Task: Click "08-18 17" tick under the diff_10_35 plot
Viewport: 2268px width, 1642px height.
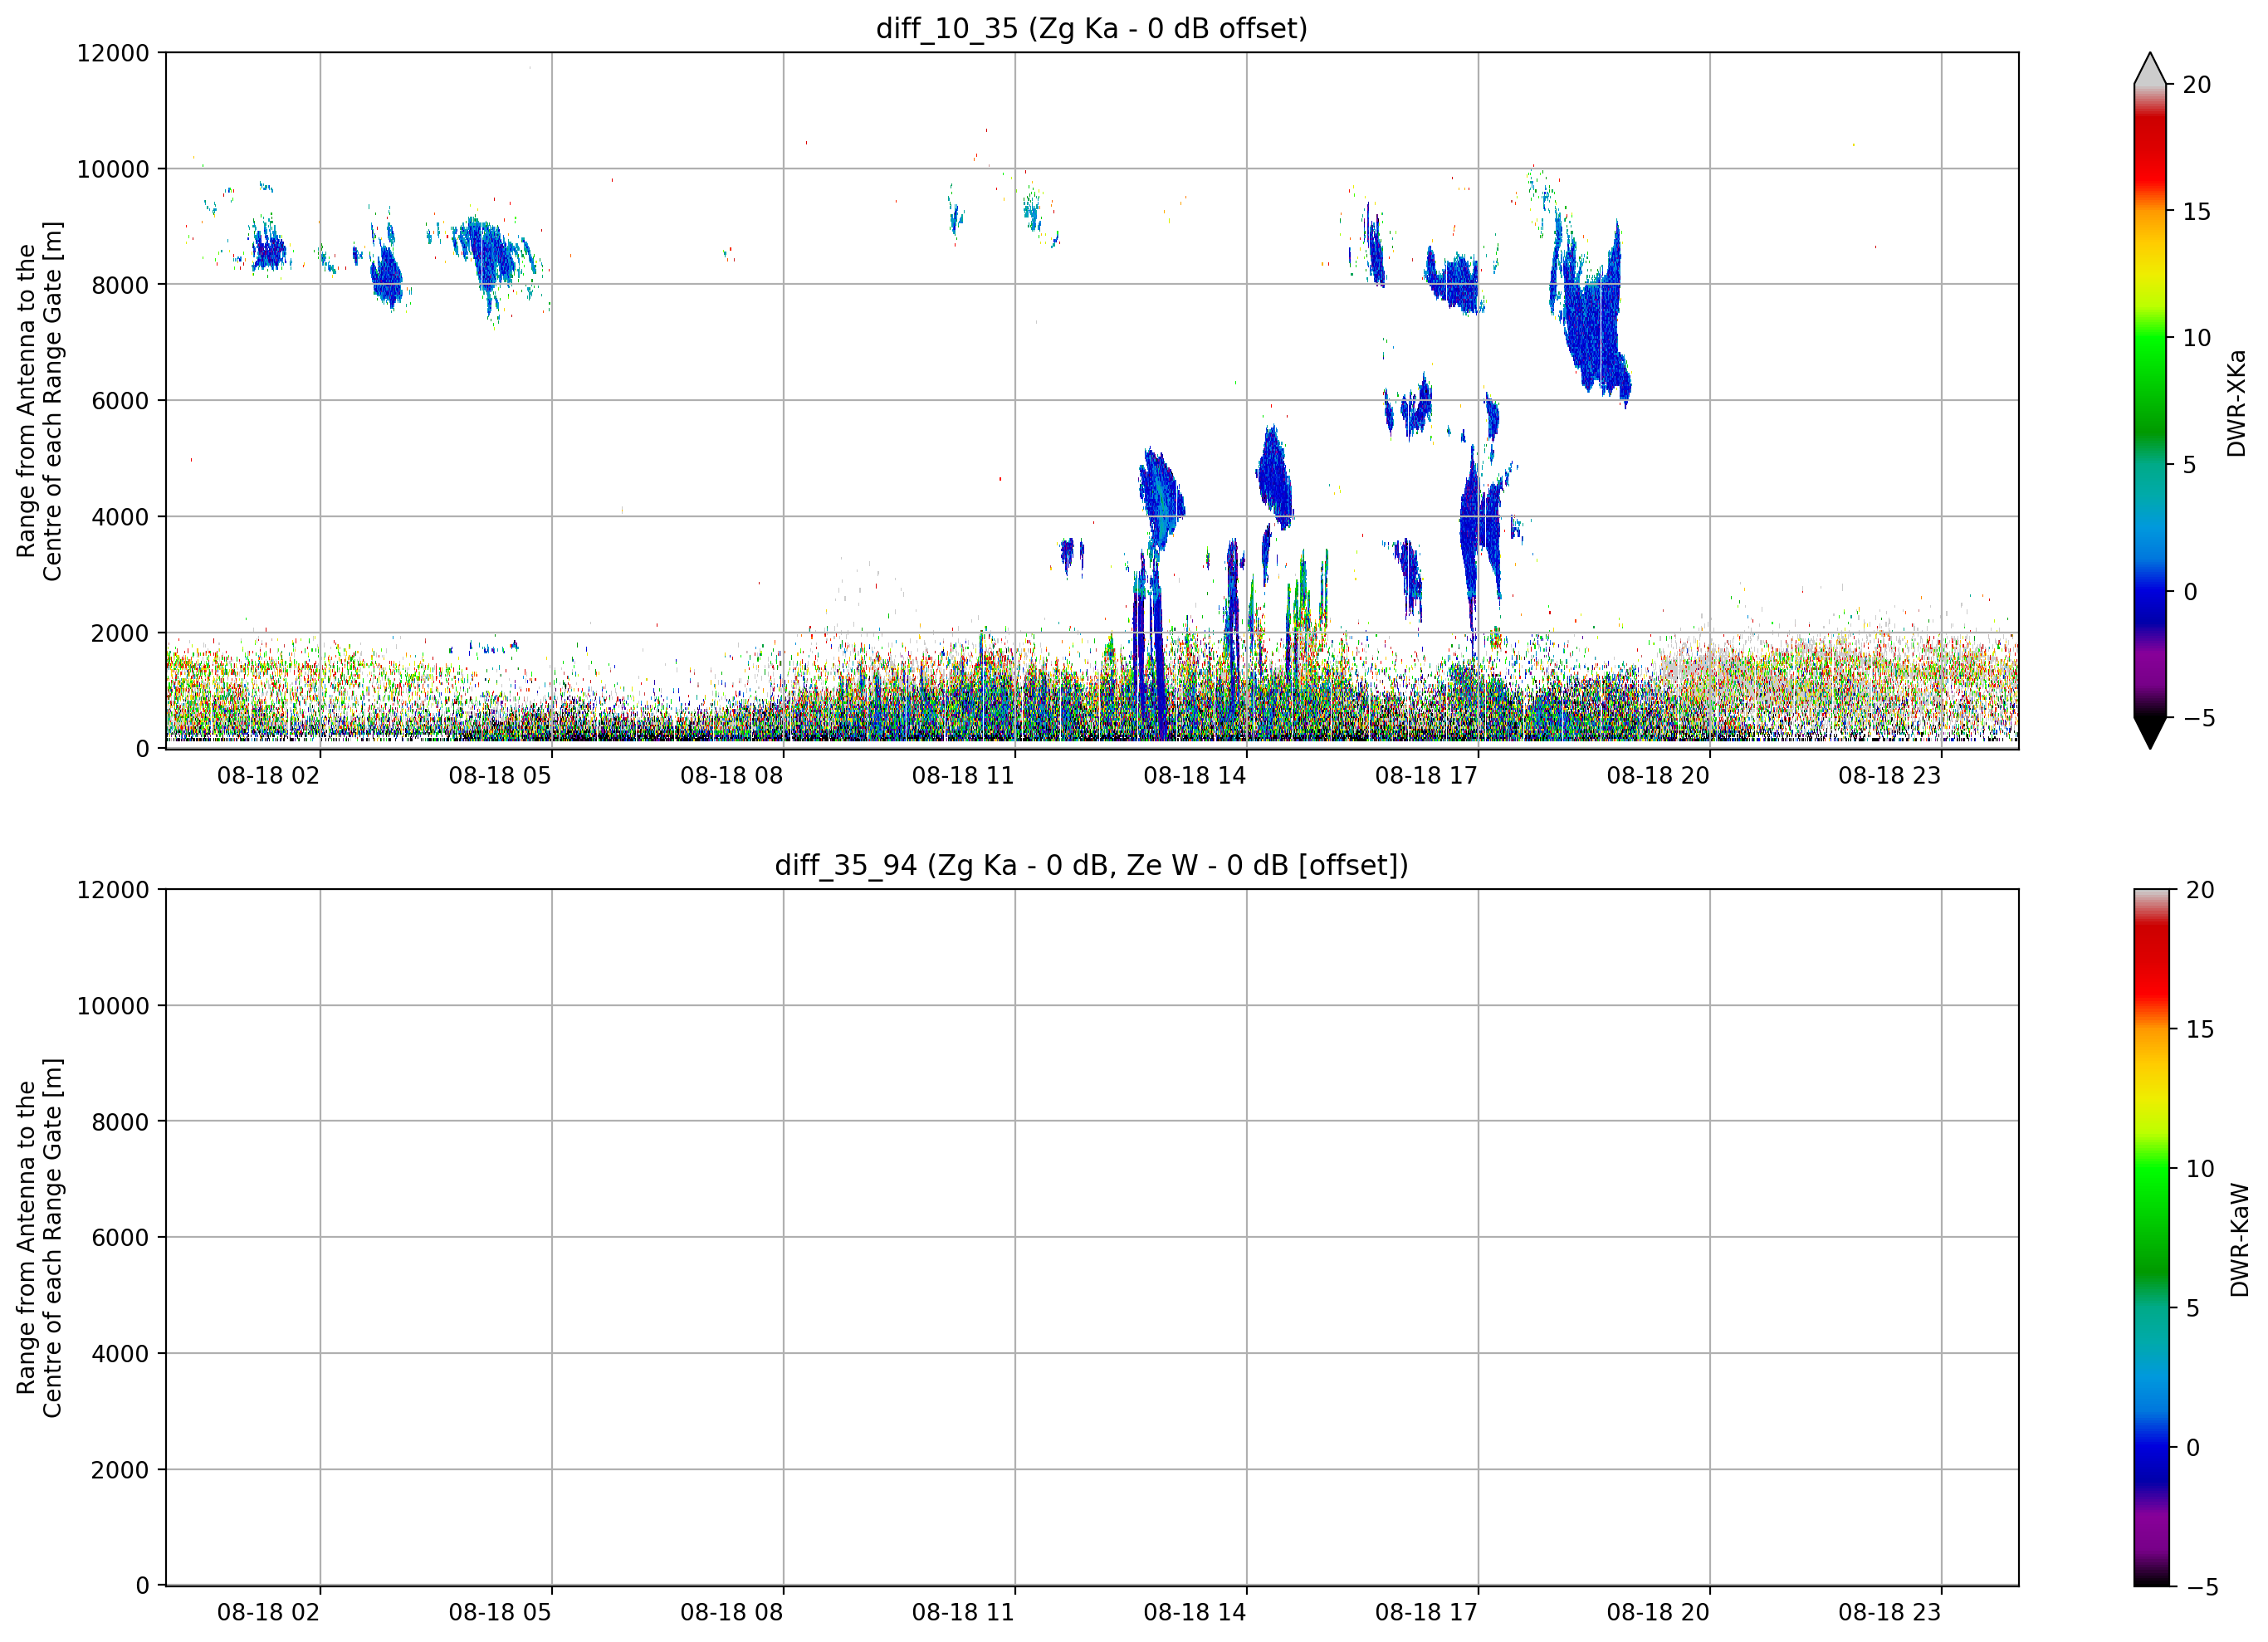Action: coord(1426,776)
